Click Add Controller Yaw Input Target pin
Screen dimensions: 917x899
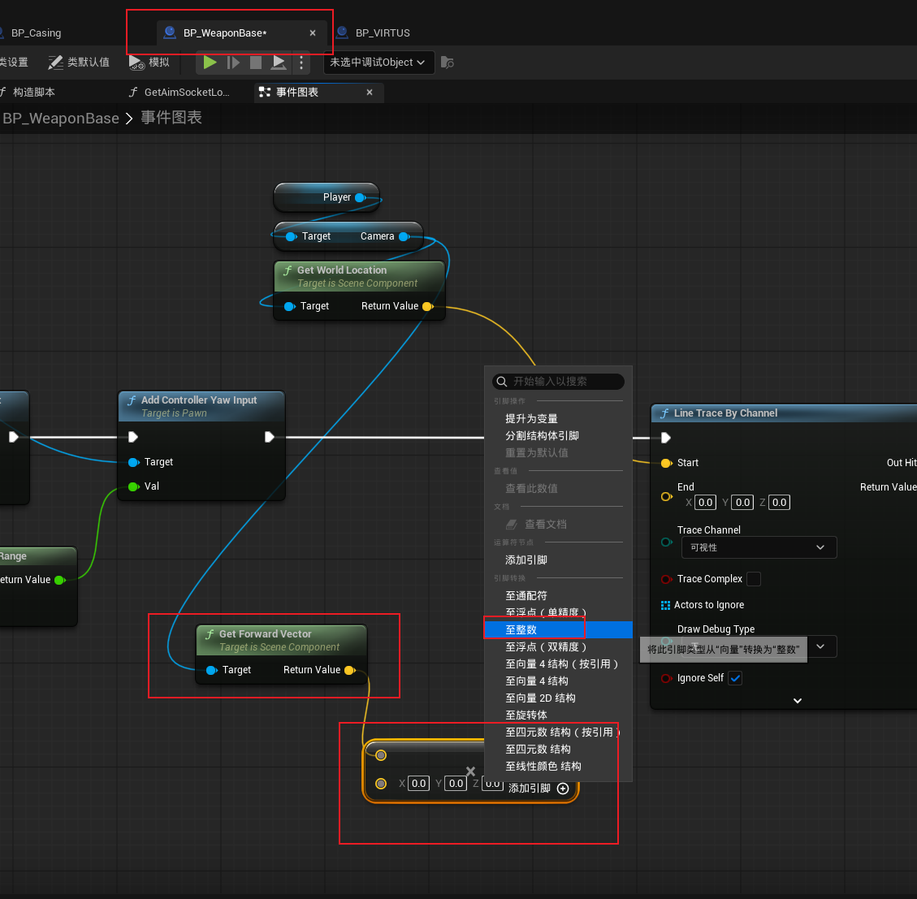133,462
